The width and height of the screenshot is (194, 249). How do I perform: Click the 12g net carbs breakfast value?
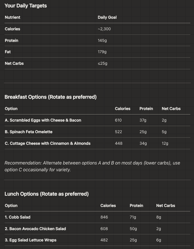coord(165,143)
